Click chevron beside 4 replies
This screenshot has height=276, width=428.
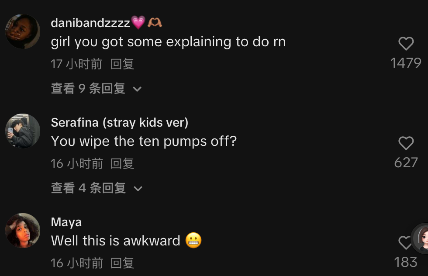pos(138,189)
